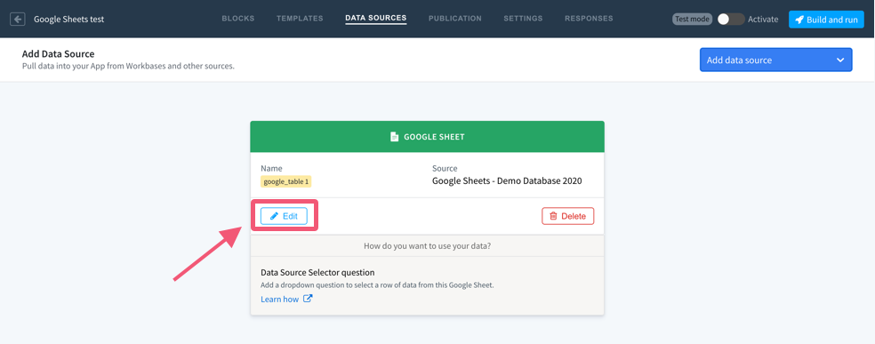This screenshot has height=344, width=875.
Task: Select the Data Sources tab
Action: pyautogui.click(x=376, y=19)
